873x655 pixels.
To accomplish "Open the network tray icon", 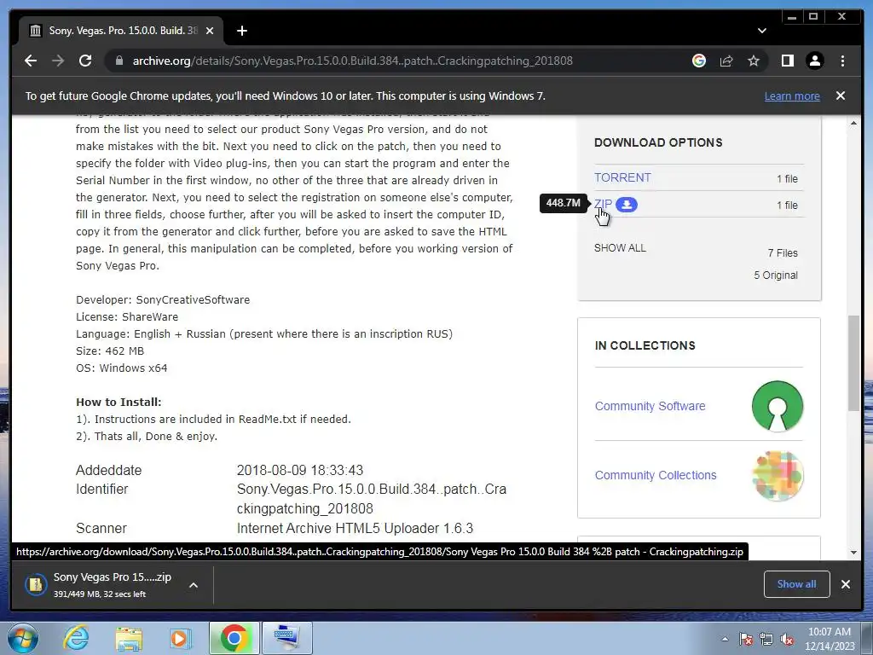I will coord(766,639).
